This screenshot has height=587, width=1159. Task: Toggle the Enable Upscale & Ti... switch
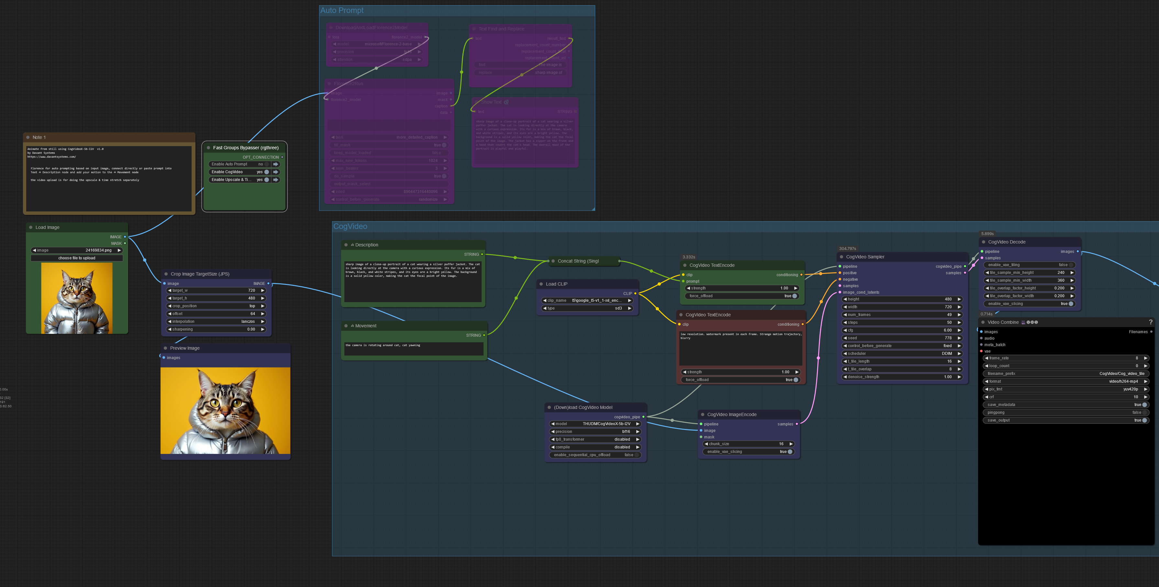(266, 180)
